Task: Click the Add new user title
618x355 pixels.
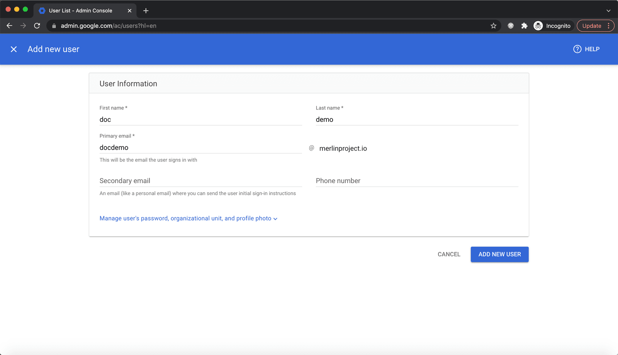Action: coord(53,49)
